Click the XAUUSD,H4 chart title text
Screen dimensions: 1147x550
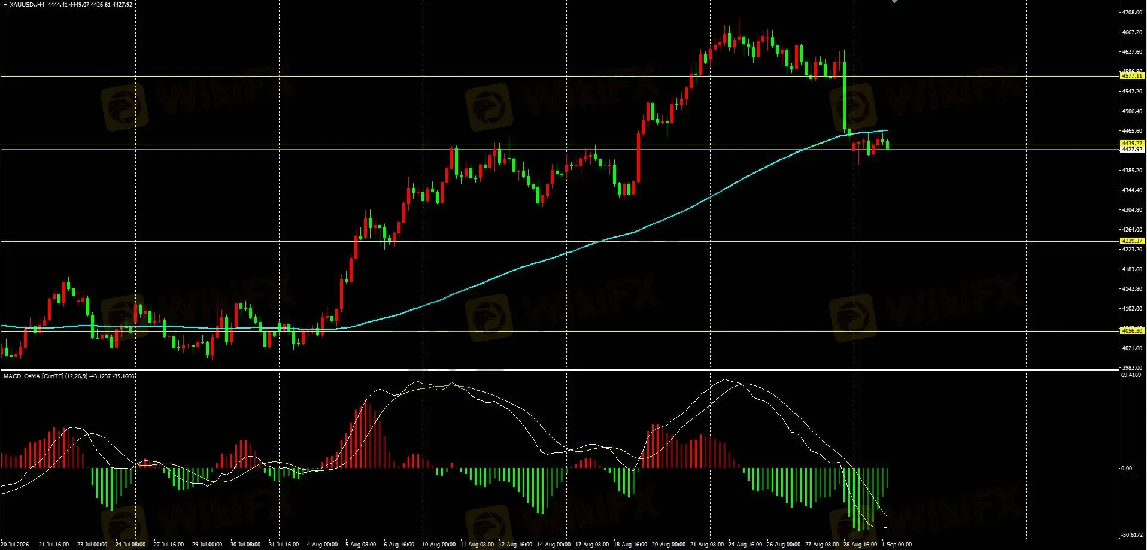tap(27, 5)
